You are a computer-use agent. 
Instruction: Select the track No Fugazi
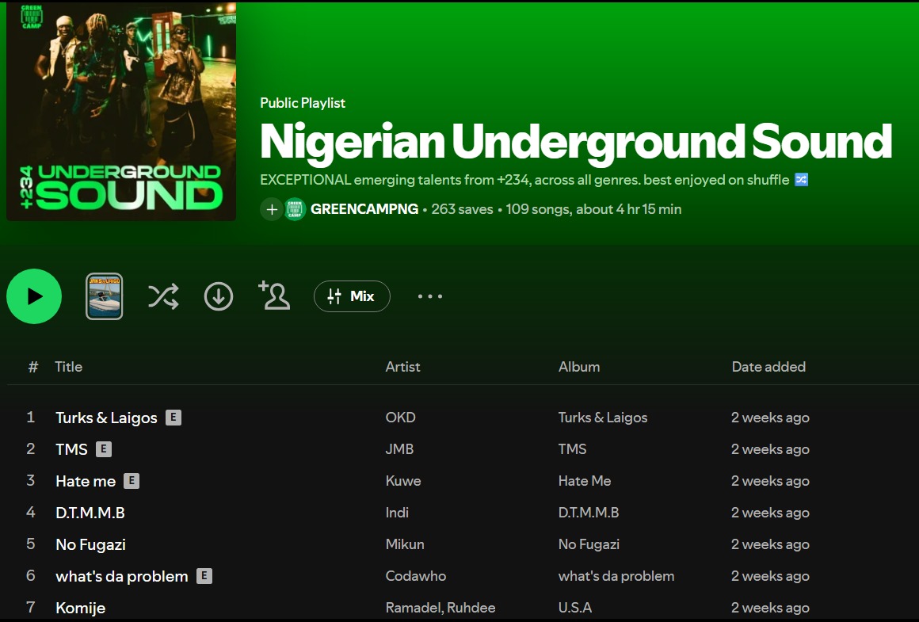click(91, 544)
